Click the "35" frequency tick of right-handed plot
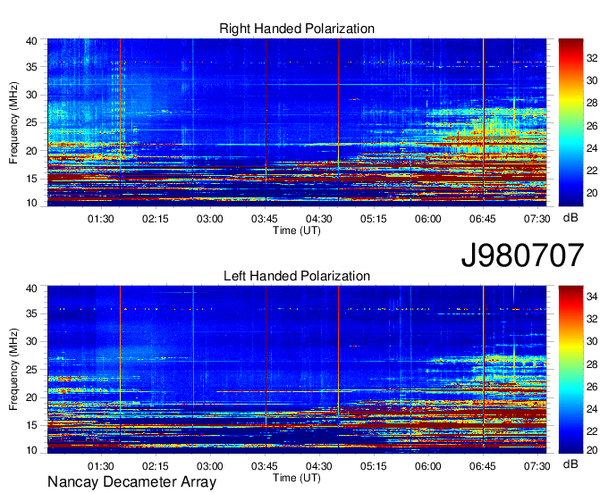This screenshot has height=493, width=608. [x=31, y=67]
